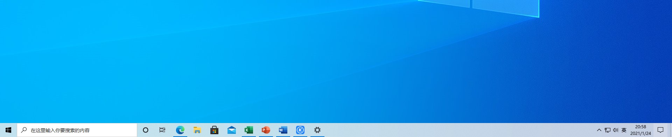Launch Word from the taskbar
This screenshot has height=137, width=672.
[x=283, y=130]
